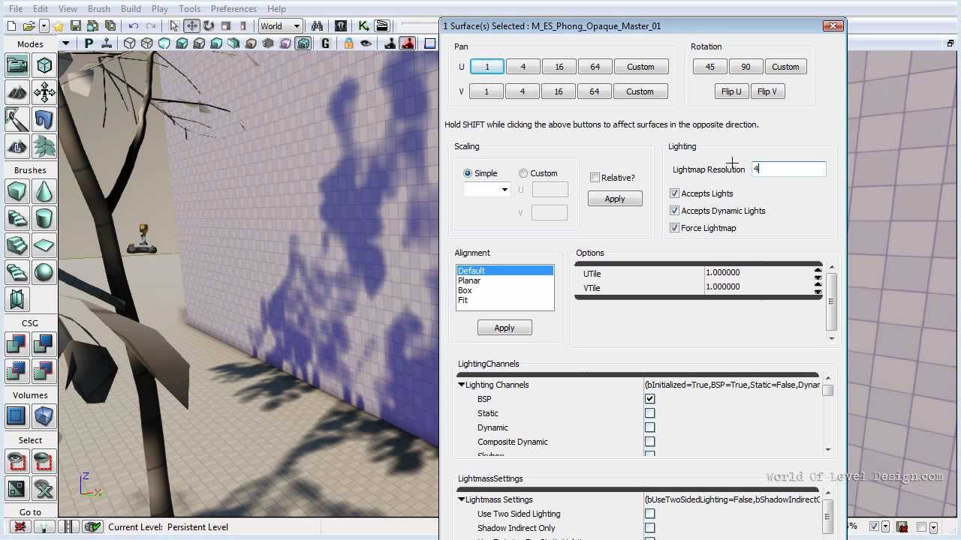The width and height of the screenshot is (961, 540).
Task: Click the Redo arrow icon
Action: 151,25
